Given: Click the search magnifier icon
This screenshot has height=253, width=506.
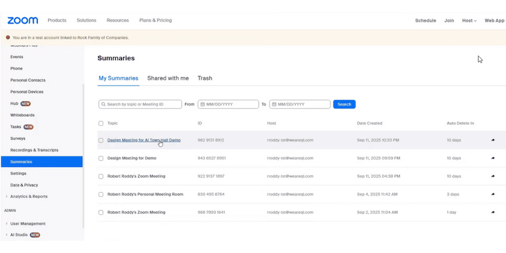Looking at the screenshot, I should click(x=103, y=104).
